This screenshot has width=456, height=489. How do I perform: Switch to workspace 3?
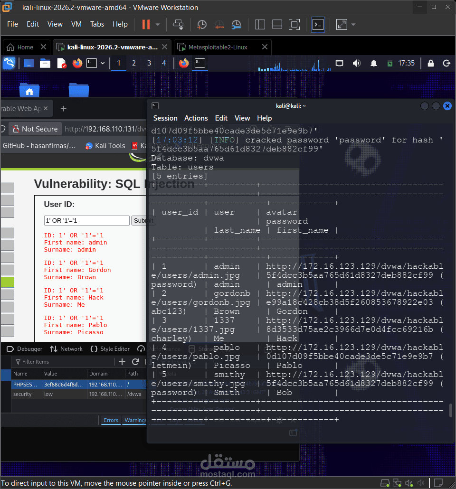click(149, 63)
